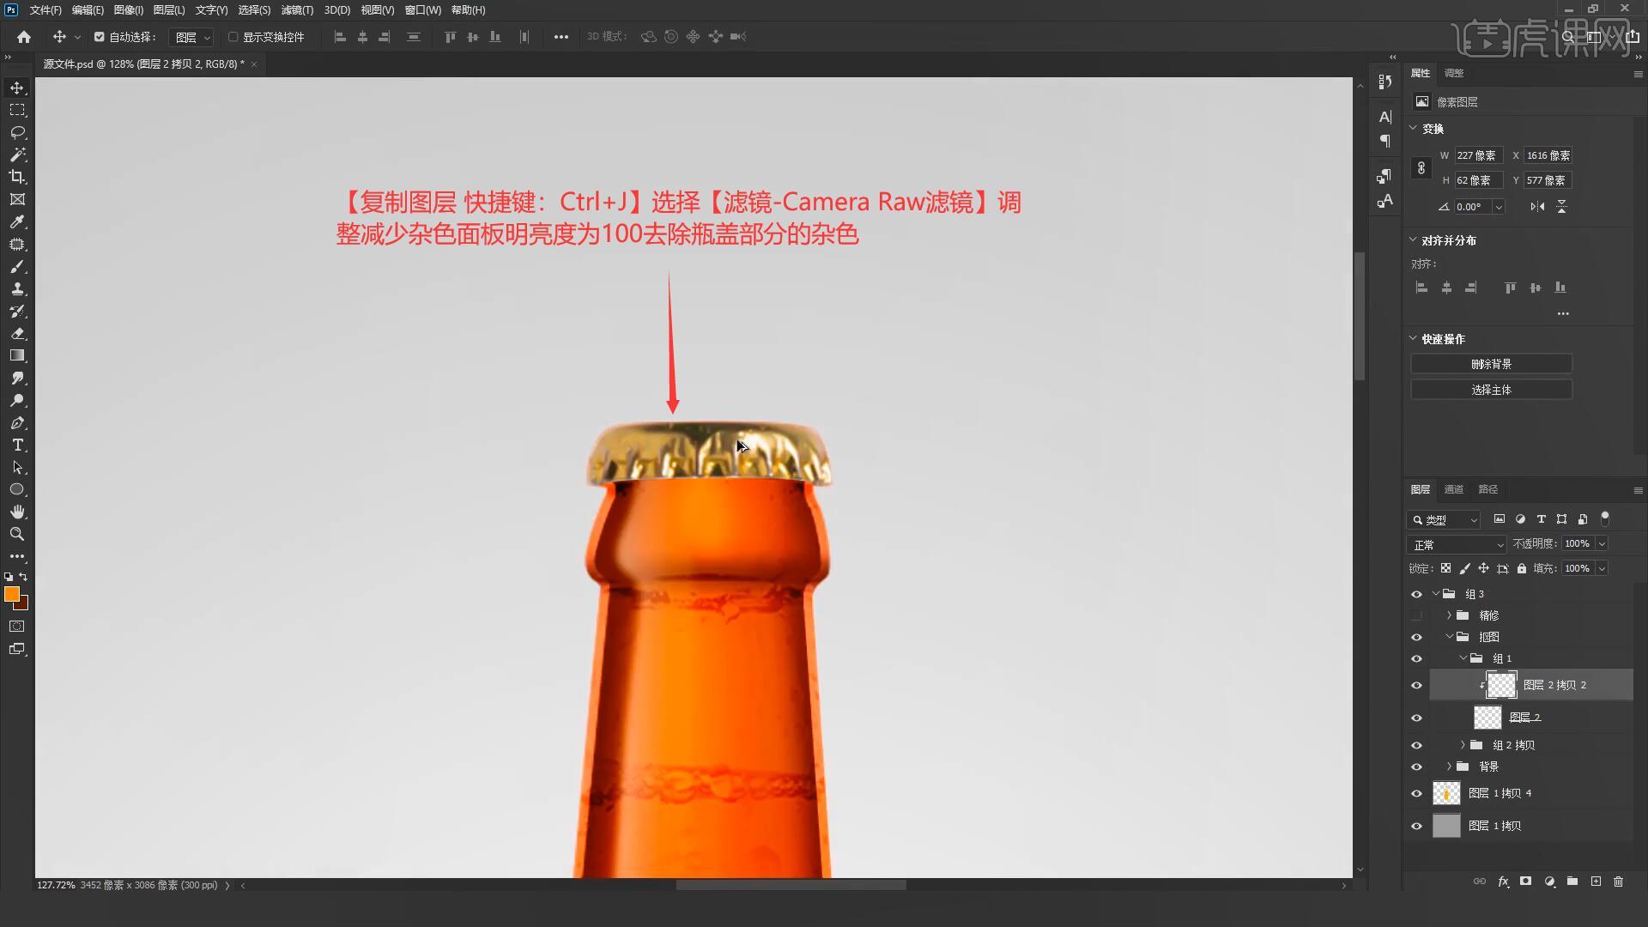Select the Lasso tool
This screenshot has width=1648, height=927.
[x=17, y=132]
